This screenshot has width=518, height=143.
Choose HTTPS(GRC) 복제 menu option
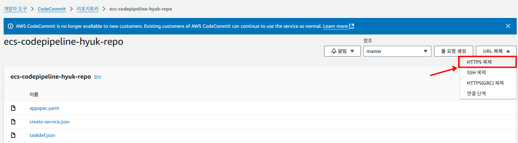click(x=485, y=83)
